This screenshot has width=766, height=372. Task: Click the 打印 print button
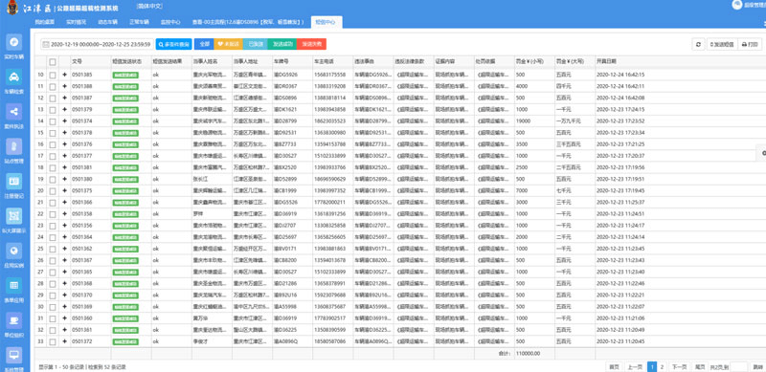[x=750, y=44]
